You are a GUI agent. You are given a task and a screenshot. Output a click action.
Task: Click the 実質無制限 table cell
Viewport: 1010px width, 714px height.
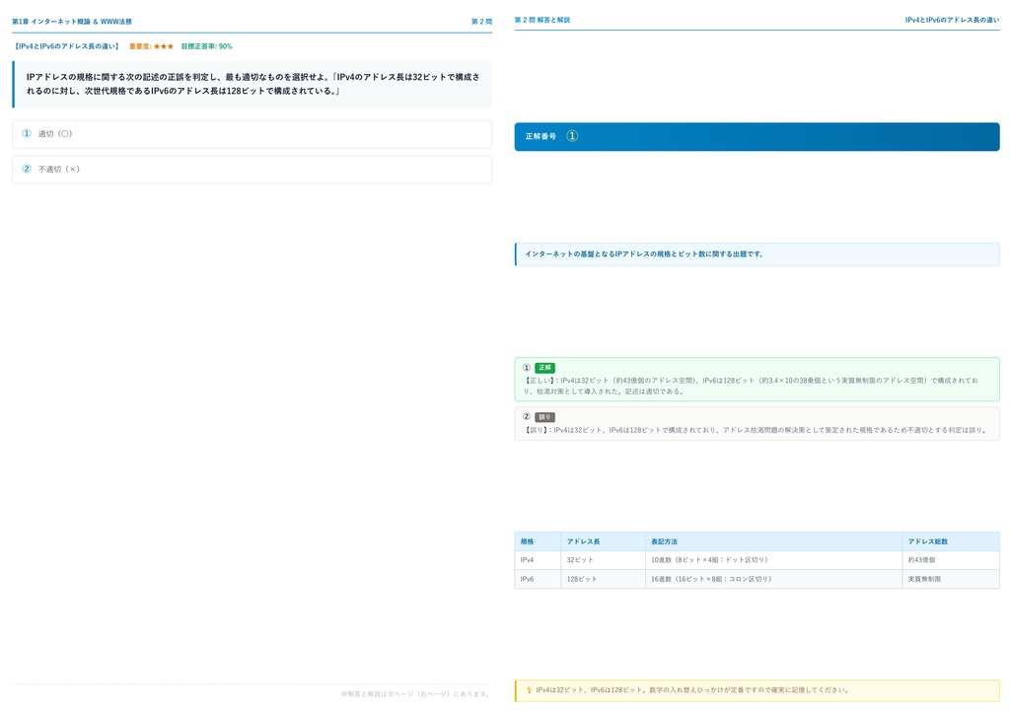[951, 579]
